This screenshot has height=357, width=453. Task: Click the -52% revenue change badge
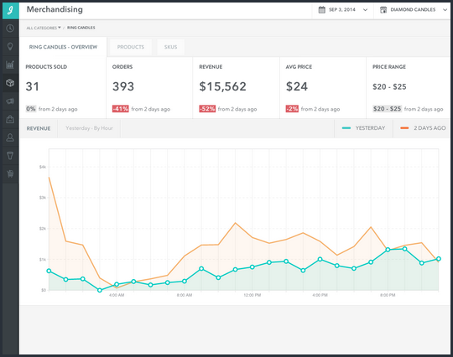pyautogui.click(x=207, y=109)
